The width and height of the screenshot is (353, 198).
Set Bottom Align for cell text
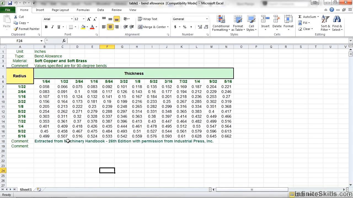(x=117, y=19)
